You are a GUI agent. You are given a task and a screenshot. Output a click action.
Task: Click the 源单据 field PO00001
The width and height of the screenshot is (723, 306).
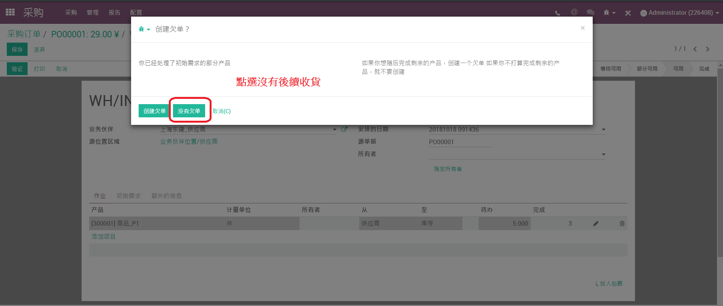[460, 142]
